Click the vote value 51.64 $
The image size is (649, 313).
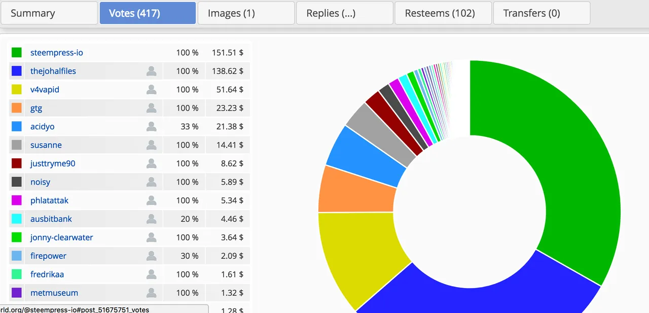[230, 90]
